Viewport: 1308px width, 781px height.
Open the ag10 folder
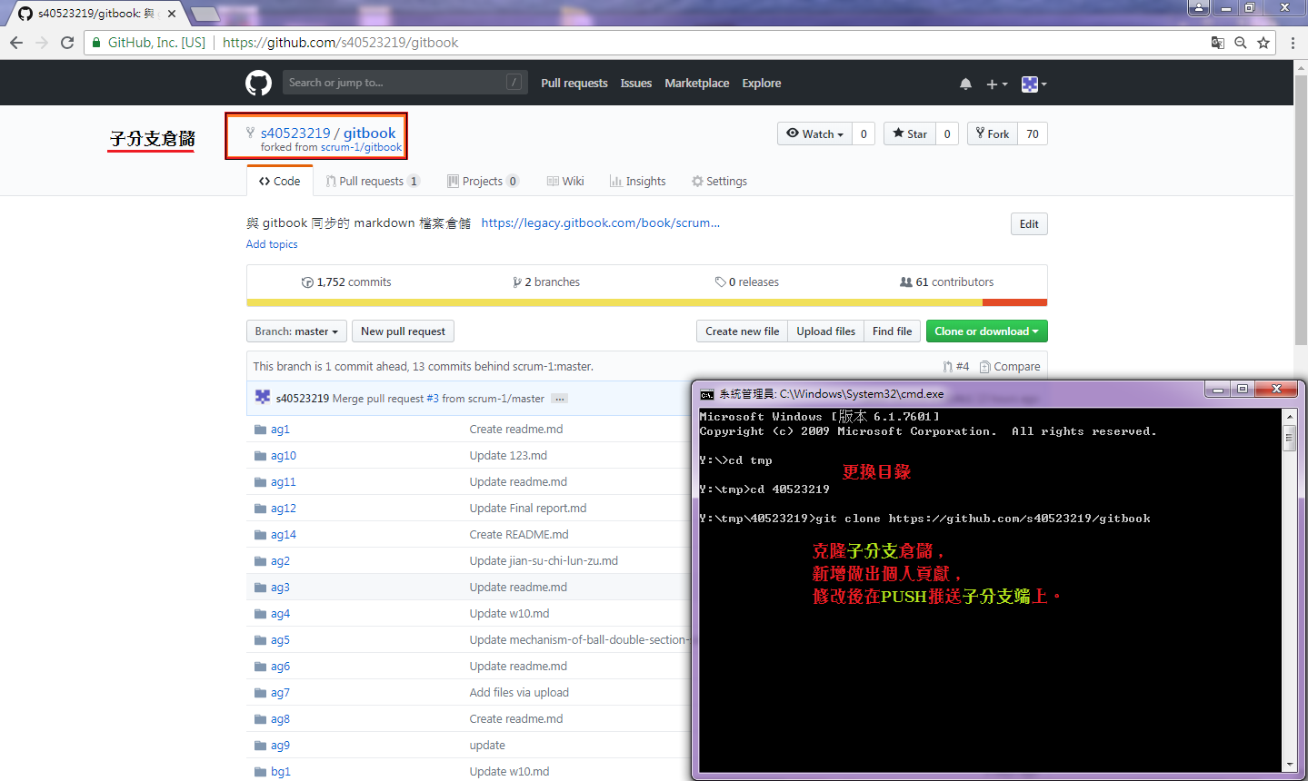pyautogui.click(x=284, y=456)
